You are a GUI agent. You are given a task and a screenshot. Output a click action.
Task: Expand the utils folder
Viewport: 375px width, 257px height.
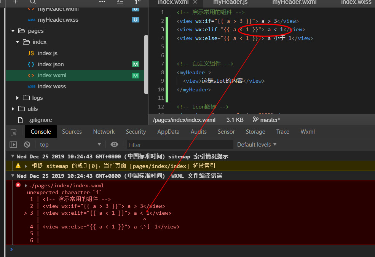coord(13,109)
